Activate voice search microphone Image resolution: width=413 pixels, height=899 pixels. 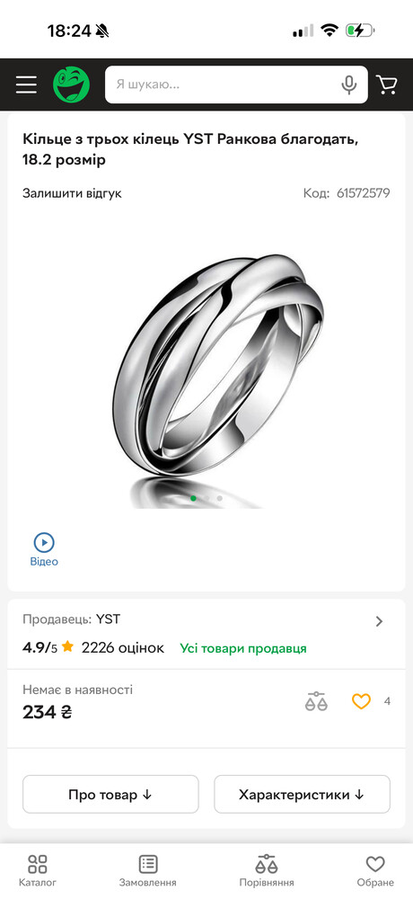(x=349, y=85)
